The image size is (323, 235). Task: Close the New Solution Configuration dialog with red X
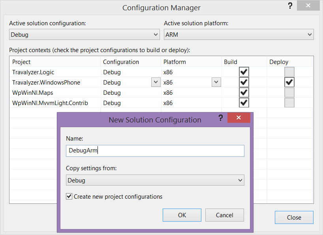click(239, 118)
